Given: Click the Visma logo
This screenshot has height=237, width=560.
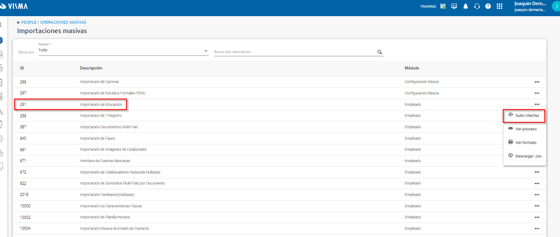Looking at the screenshot, I should 14,6.
